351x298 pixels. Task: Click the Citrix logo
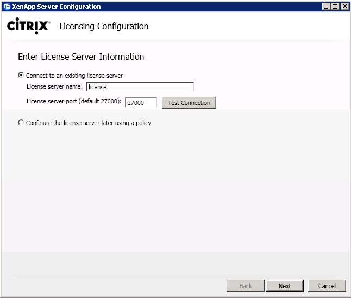point(28,26)
